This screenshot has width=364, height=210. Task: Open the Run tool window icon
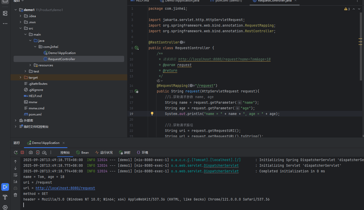(x=5, y=187)
